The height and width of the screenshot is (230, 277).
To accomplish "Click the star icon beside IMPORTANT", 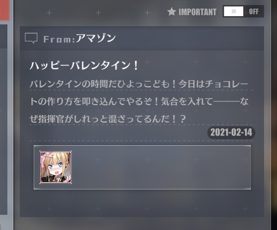I will [172, 12].
